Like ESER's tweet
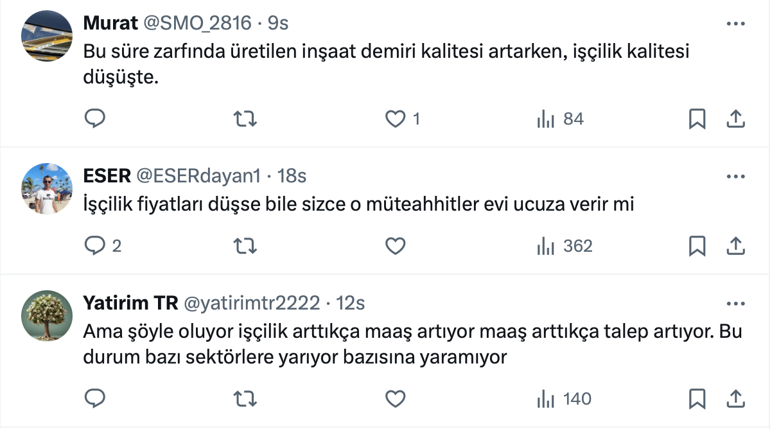This screenshot has height=429, width=772. tap(396, 246)
